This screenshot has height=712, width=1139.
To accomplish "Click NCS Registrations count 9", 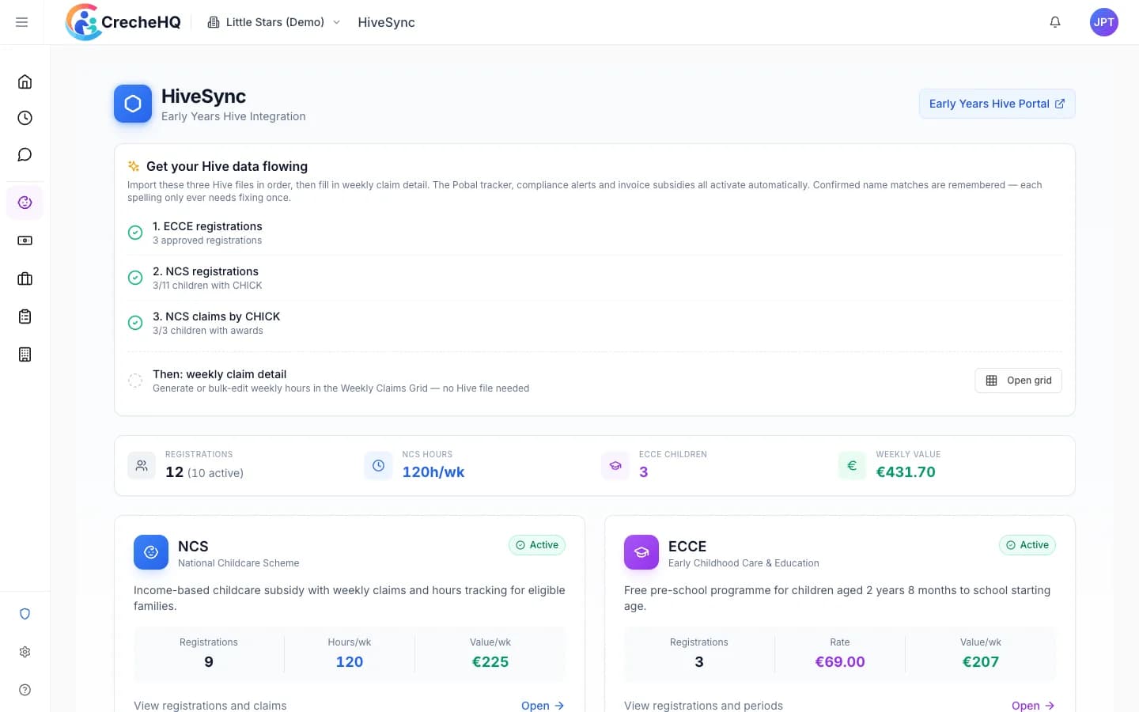I will tap(209, 662).
